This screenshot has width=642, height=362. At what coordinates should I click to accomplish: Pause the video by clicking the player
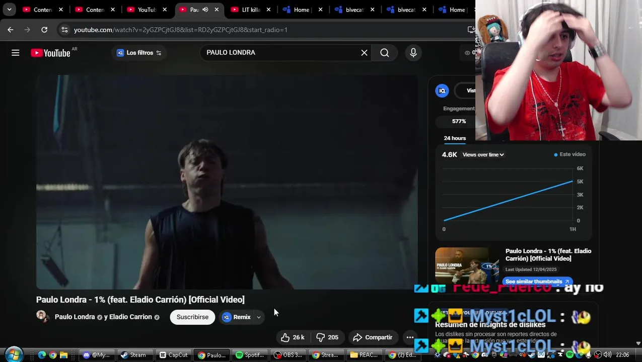(x=227, y=182)
